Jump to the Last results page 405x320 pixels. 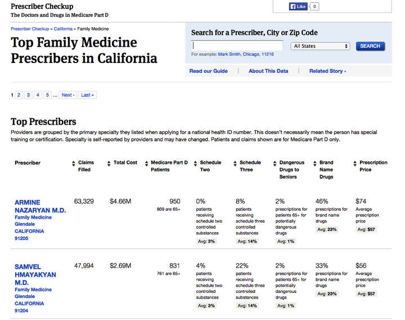click(87, 95)
